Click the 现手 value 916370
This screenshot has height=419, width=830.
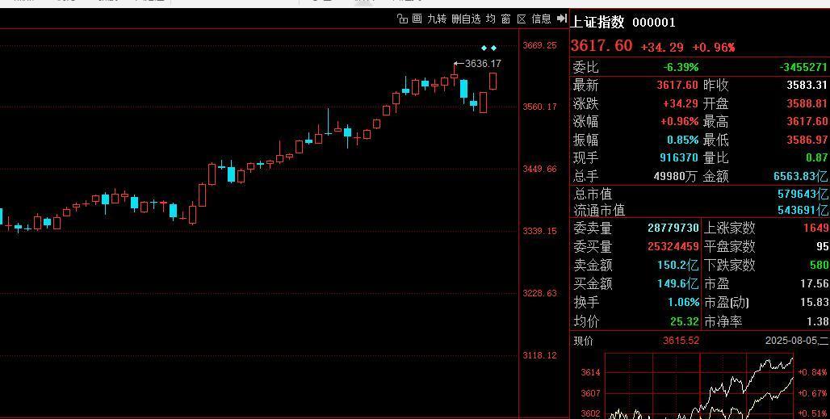(x=679, y=157)
